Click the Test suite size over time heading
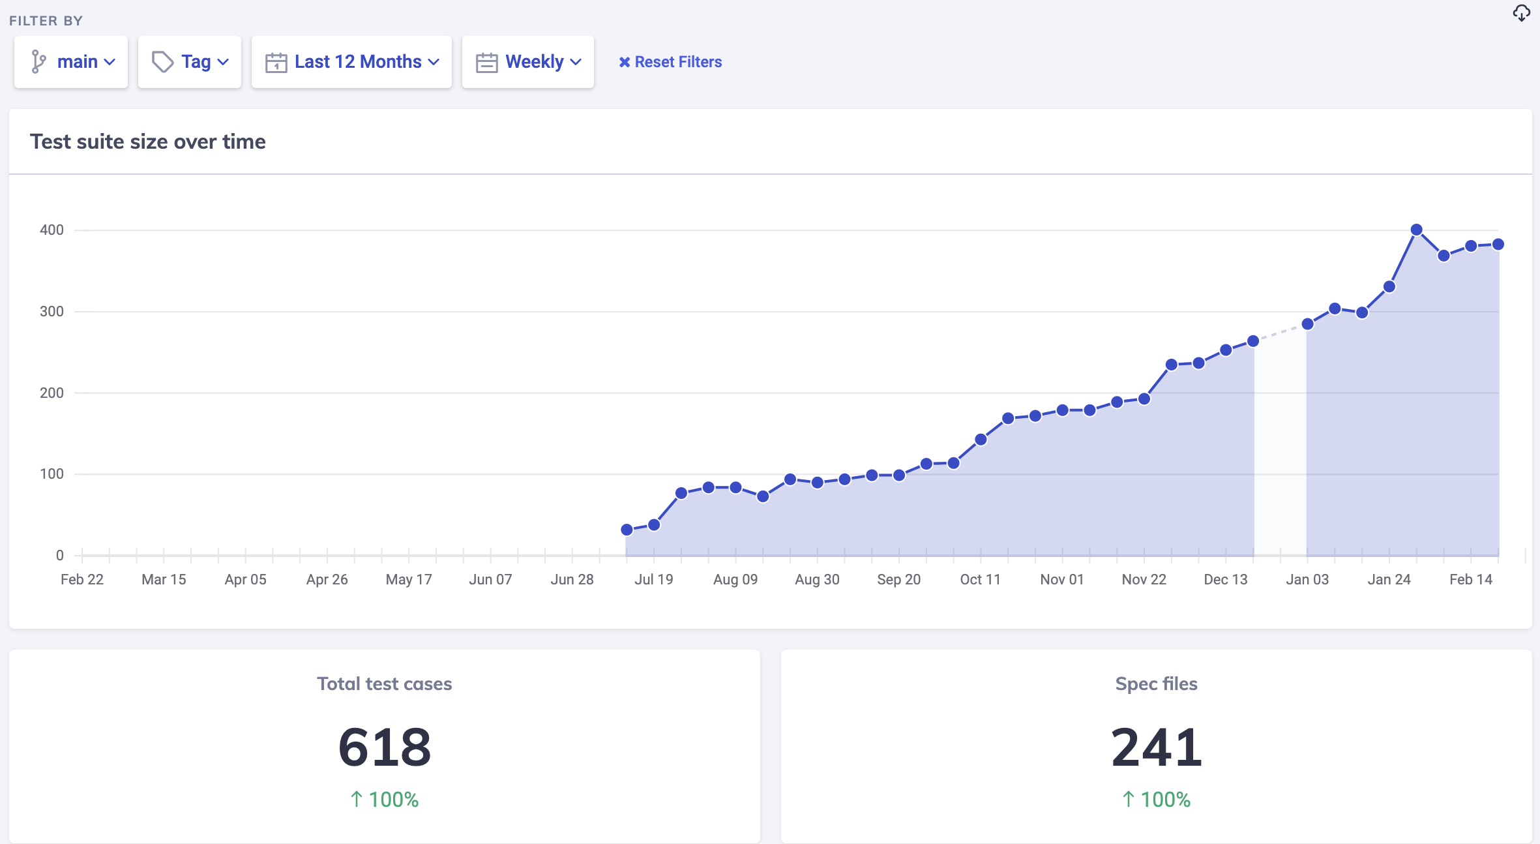The height and width of the screenshot is (844, 1540). click(148, 142)
